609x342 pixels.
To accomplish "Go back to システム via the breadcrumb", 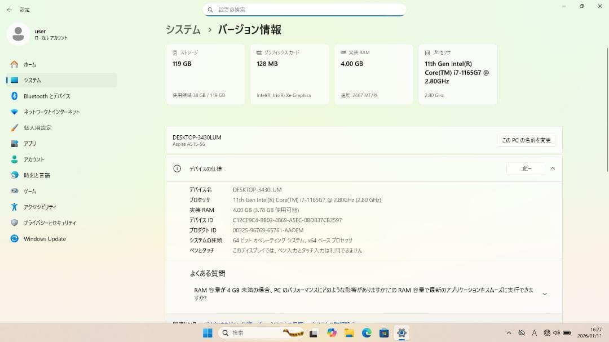I will (183, 29).
